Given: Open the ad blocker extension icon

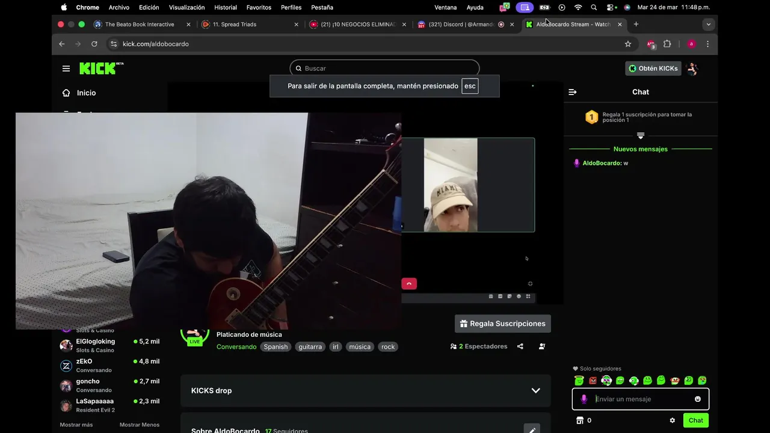Looking at the screenshot, I should point(650,44).
